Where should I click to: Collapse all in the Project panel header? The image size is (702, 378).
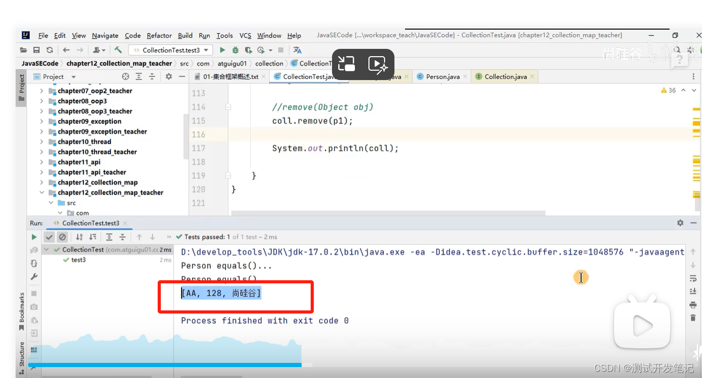[x=152, y=76]
